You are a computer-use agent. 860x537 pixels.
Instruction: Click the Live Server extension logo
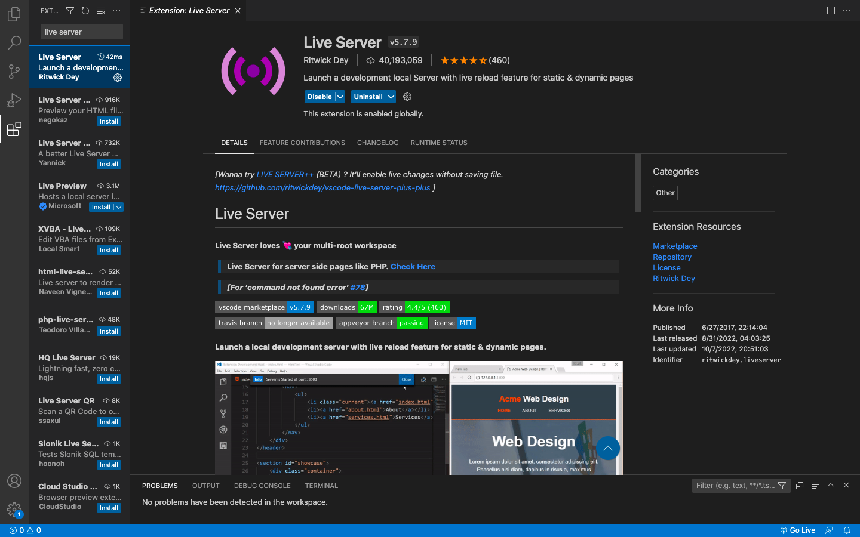pos(253,71)
